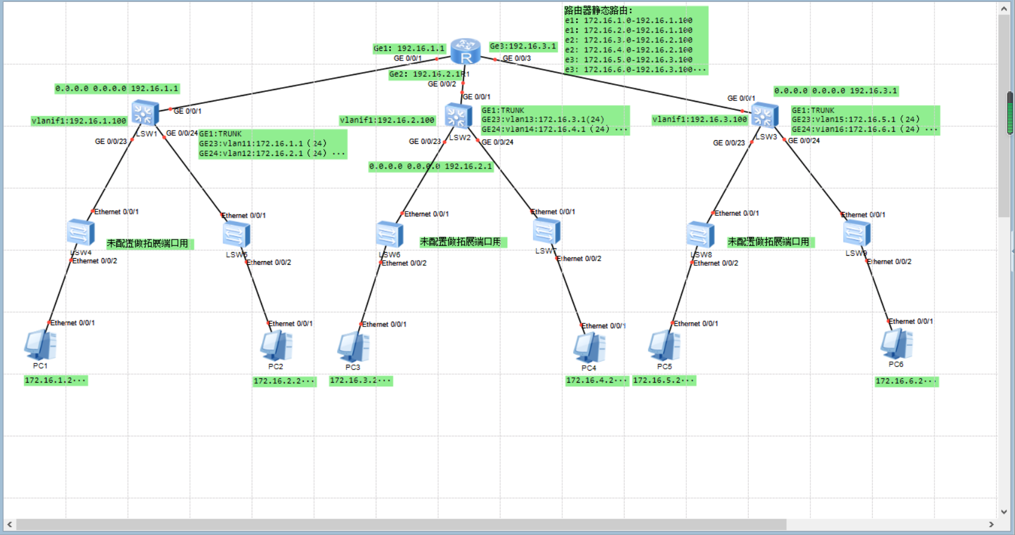The width and height of the screenshot is (1015, 535).
Task: Click the horizontal scrollbar thumb
Action: point(401,524)
